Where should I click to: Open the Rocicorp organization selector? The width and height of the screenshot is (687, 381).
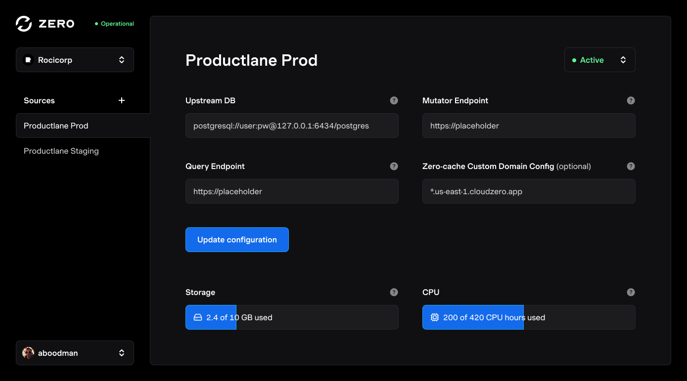click(75, 59)
